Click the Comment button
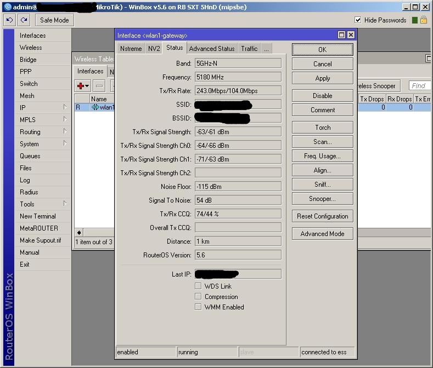Viewport: 433px width, 368px height. coord(323,110)
